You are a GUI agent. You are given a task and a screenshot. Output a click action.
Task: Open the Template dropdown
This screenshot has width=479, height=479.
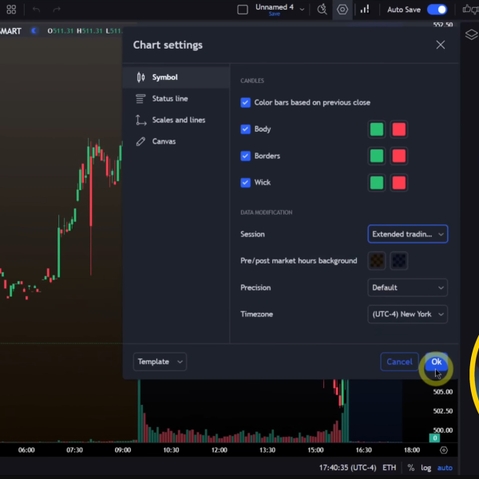tap(160, 362)
